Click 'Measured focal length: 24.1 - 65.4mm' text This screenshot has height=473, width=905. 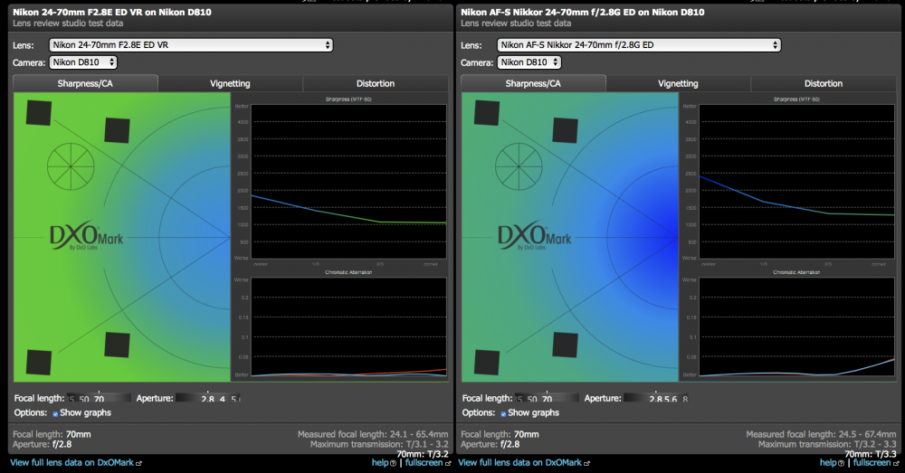pos(373,434)
